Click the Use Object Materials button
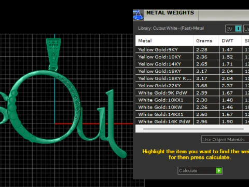The image size is (249, 187). 225,139
